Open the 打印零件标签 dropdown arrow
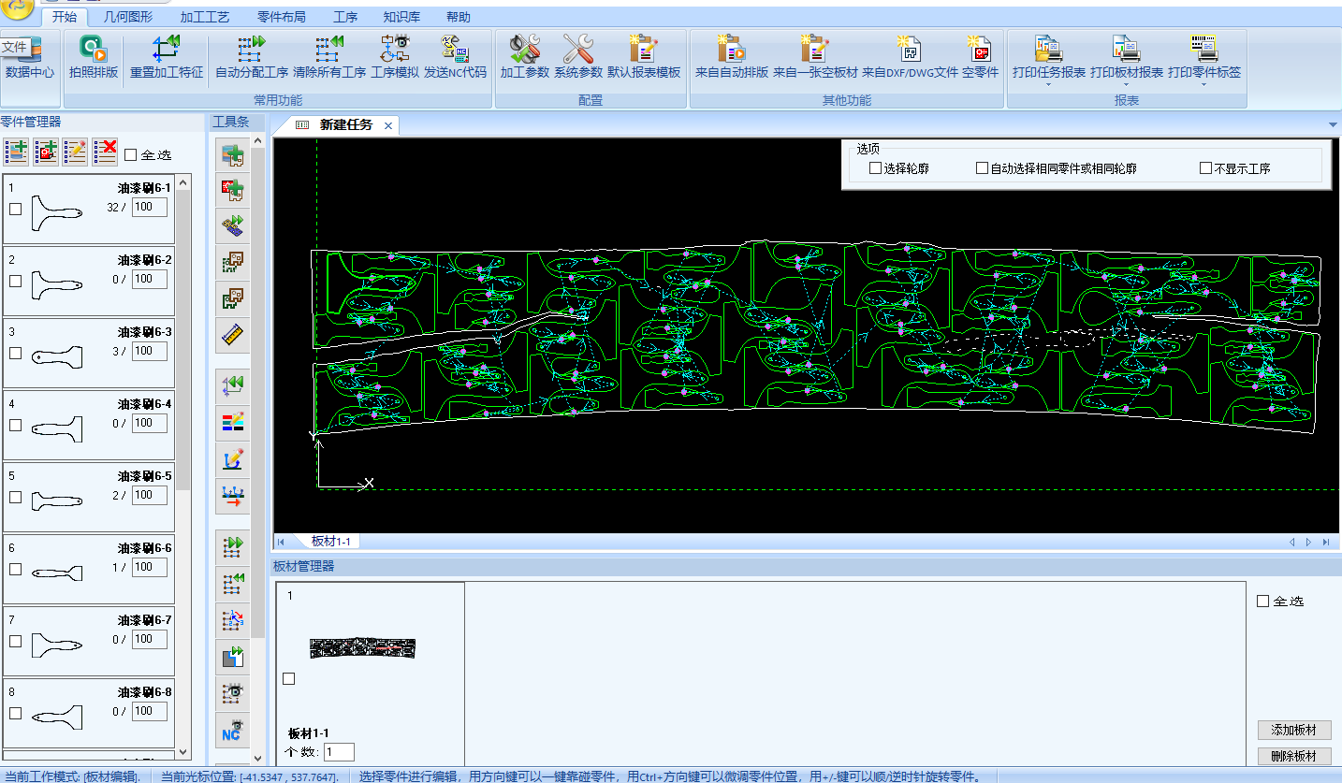 point(1203,85)
